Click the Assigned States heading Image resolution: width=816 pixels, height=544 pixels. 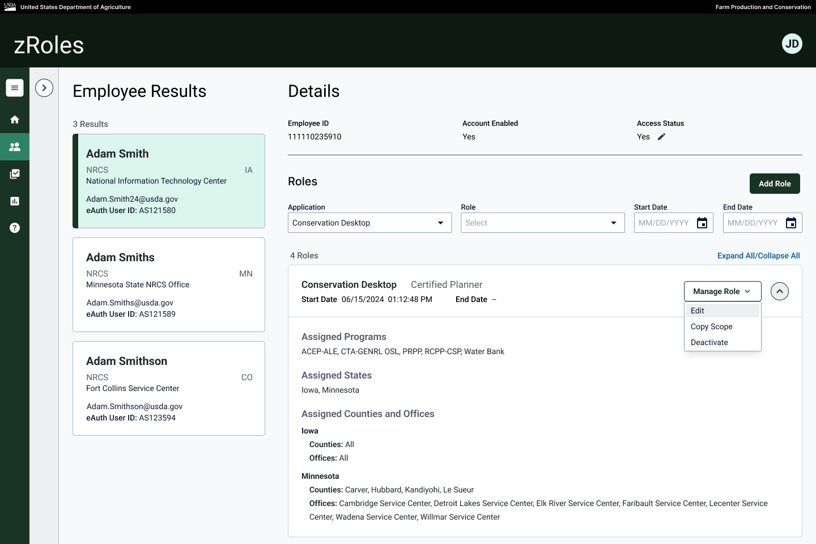point(337,375)
